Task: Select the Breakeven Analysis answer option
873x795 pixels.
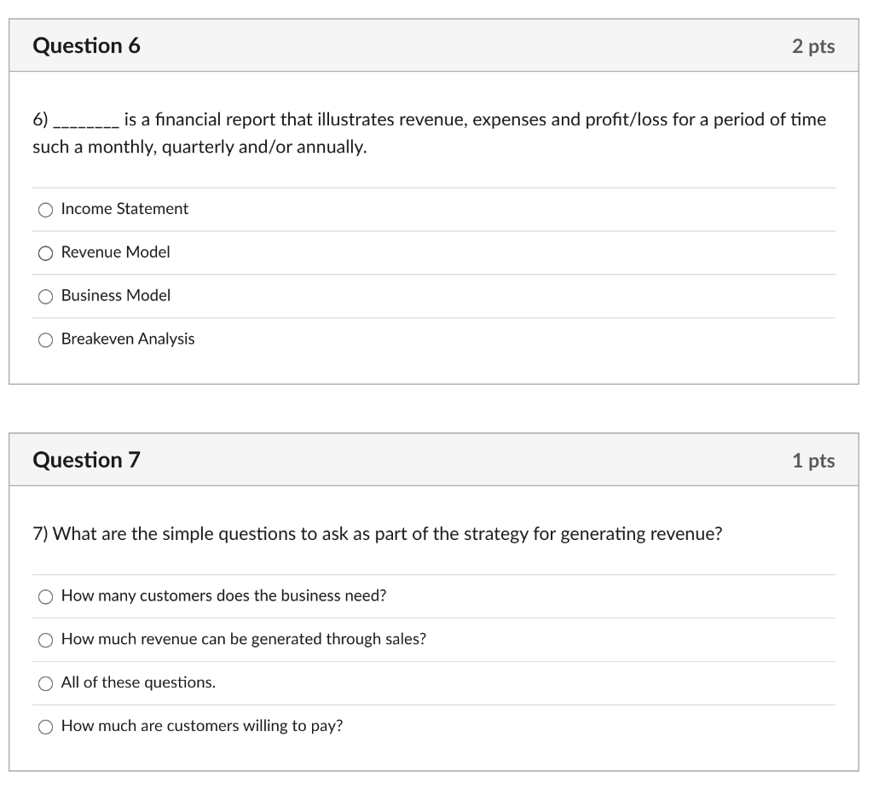Action: pos(45,339)
